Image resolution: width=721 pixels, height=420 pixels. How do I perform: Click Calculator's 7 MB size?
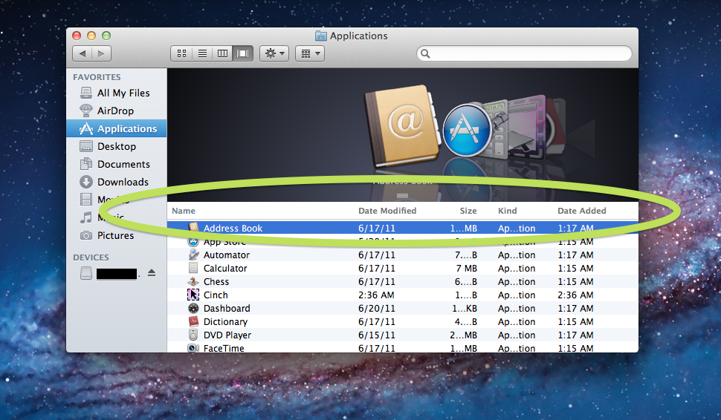(466, 268)
